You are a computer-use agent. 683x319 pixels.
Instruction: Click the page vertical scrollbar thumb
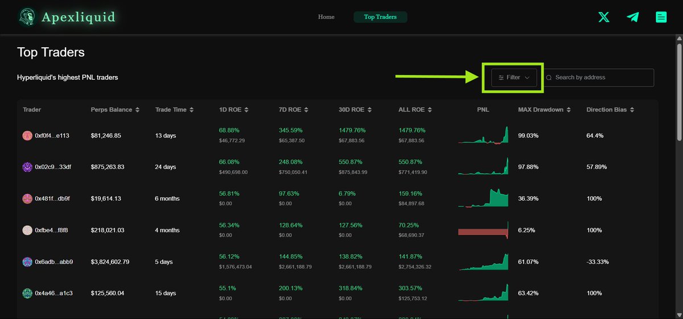(x=678, y=91)
